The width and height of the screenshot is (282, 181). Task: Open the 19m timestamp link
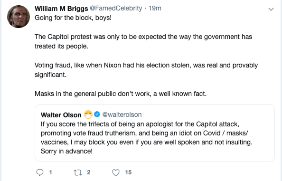tap(155, 8)
